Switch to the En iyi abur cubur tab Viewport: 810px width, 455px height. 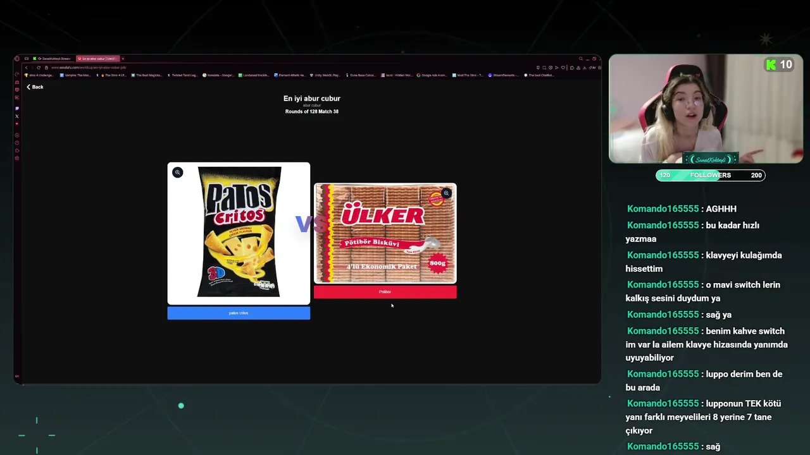coord(98,59)
